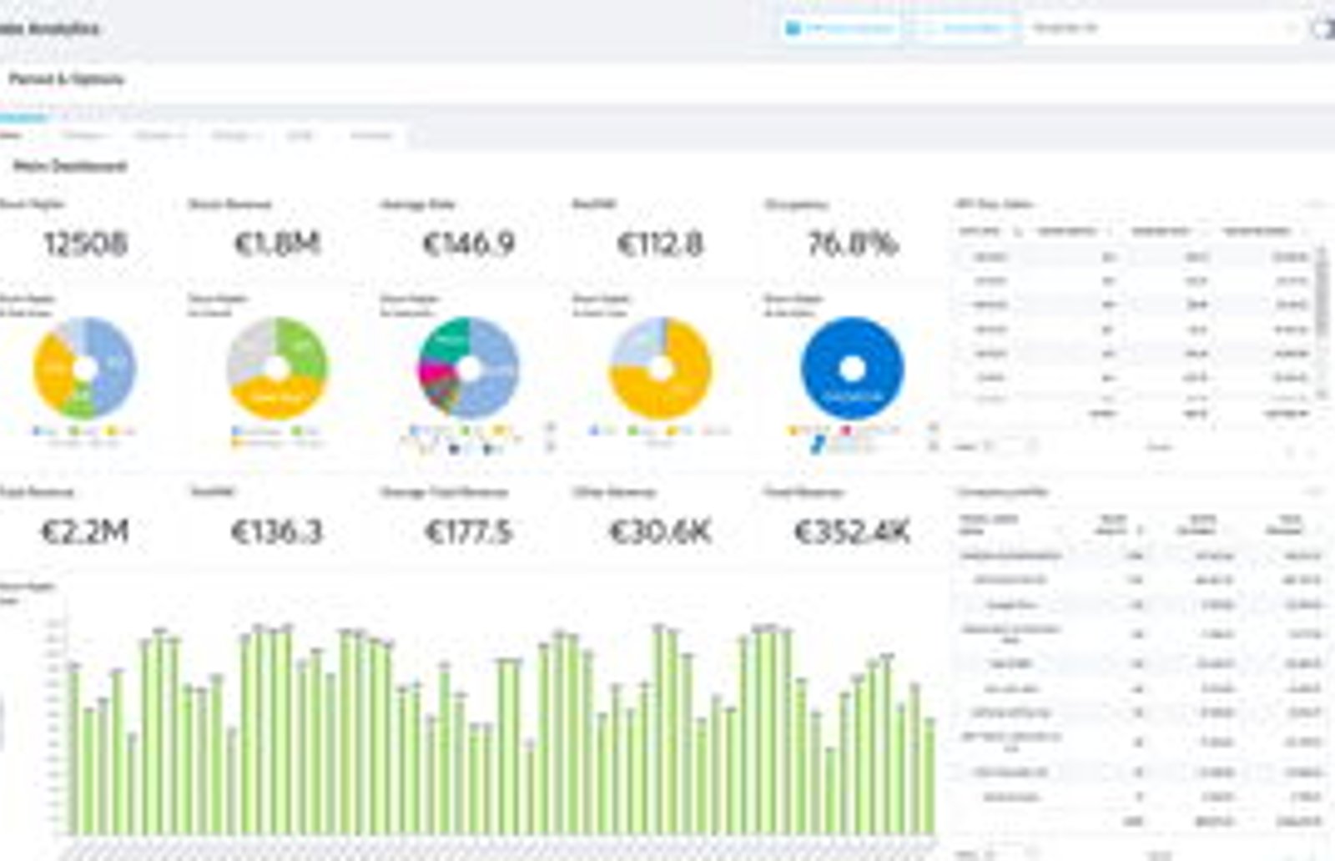Screen dimensions: 1335x861
Task: Click the €146.9 average rate value
Action: [468, 244]
